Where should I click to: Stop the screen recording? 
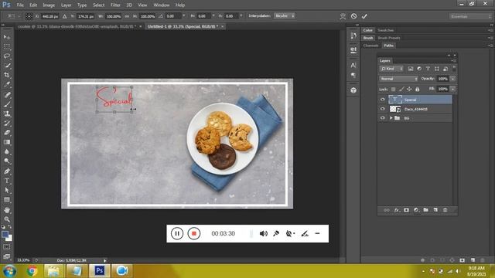point(194,233)
